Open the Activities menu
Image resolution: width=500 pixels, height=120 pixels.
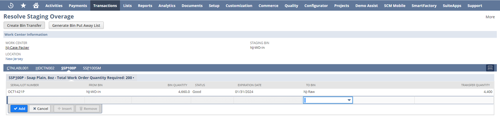[54, 6]
